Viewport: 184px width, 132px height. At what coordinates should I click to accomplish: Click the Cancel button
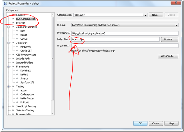point(156,123)
